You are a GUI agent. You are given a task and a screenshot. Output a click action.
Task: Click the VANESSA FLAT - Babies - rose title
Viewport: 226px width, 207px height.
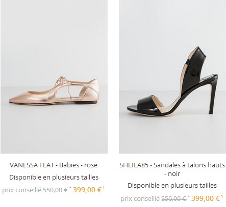[x=54, y=165]
